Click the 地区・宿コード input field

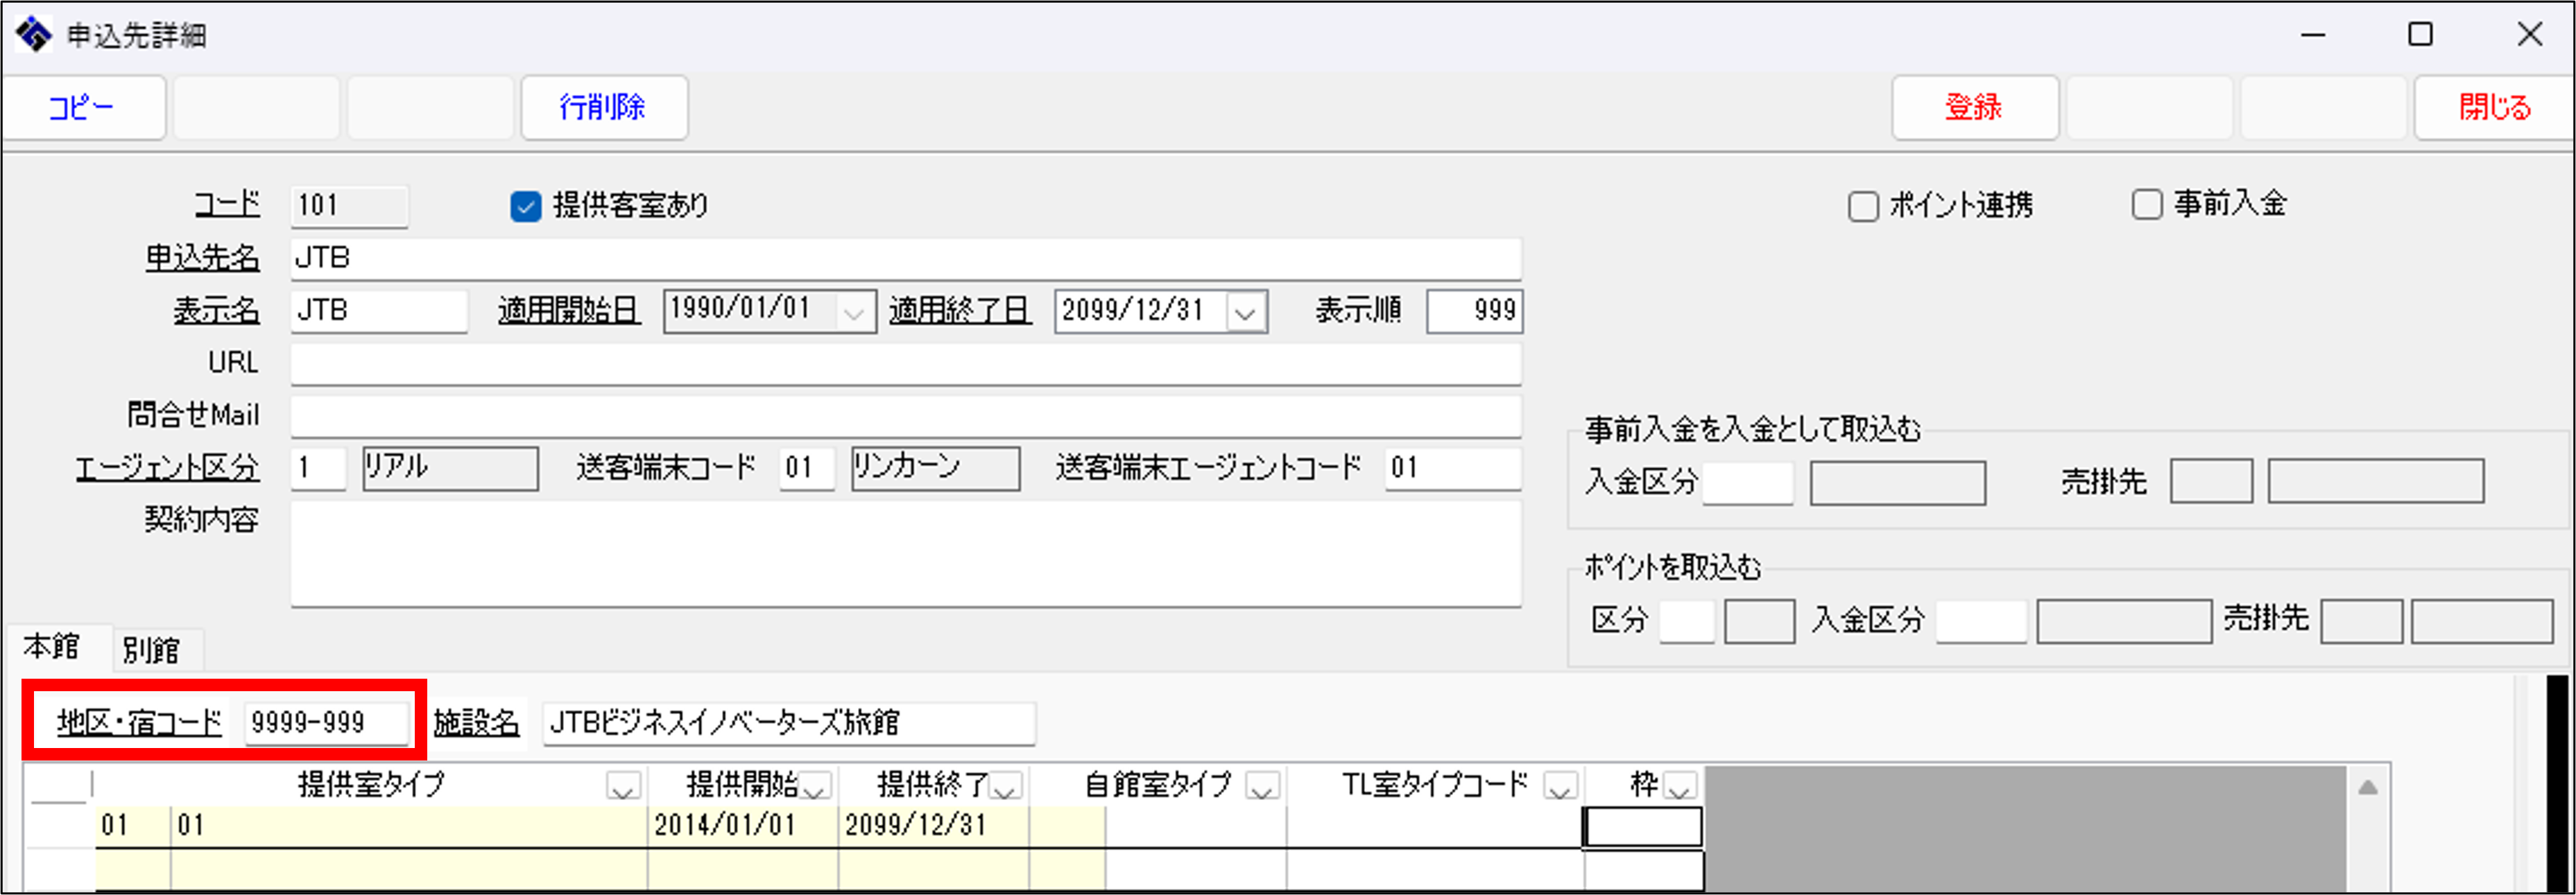325,723
